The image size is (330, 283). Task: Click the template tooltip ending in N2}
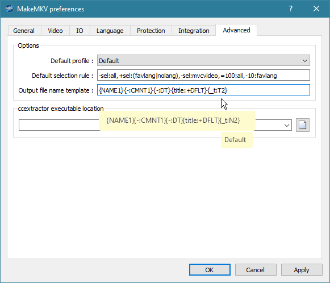(177, 120)
